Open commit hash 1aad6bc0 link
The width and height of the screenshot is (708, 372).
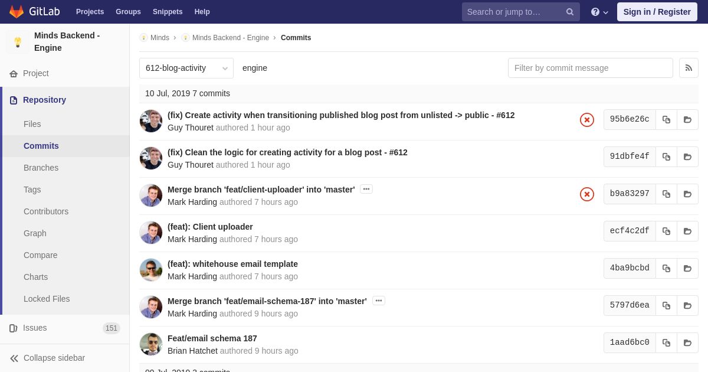point(630,342)
